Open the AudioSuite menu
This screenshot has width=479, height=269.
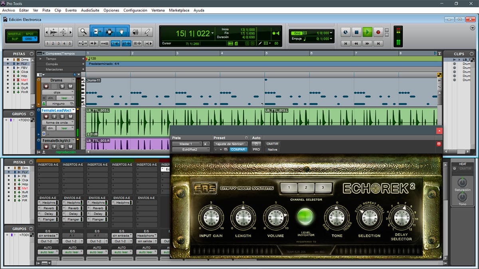(90, 10)
